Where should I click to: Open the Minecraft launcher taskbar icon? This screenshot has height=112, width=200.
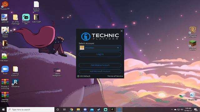click(x=112, y=110)
